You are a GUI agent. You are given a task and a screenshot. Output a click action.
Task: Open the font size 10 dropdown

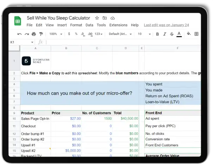click(144, 34)
